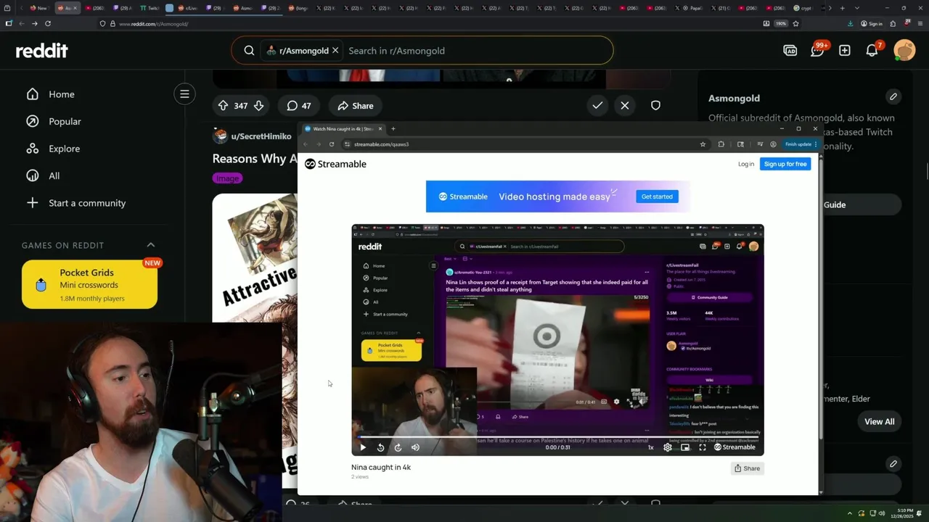This screenshot has height=522, width=929.
Task: Share the post with 347 points
Action: (x=356, y=106)
